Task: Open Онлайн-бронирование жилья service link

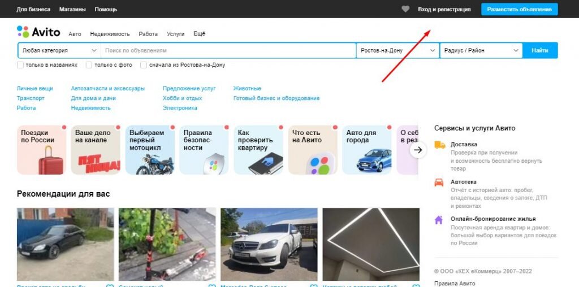Action: click(x=493, y=219)
